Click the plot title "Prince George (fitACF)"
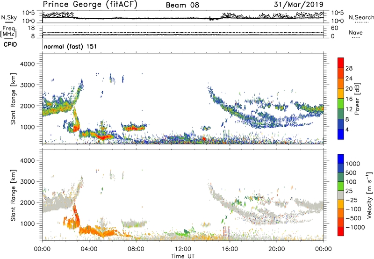Viewport: 374px width, 259px height. (90, 5)
